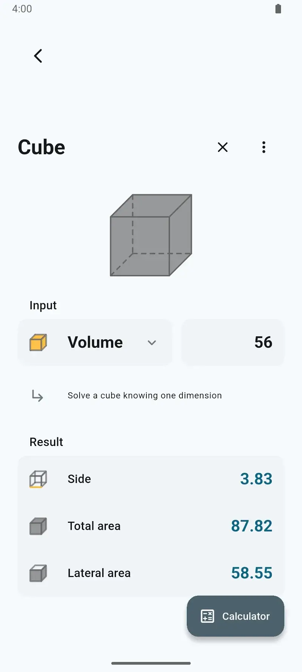
Task: Tap the Side result value 3.83
Action: point(256,478)
